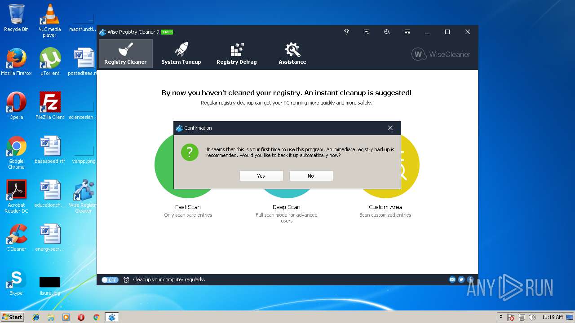Screen dimensions: 575x323
Task: Click the WiseCleaner logo
Action: [441, 54]
